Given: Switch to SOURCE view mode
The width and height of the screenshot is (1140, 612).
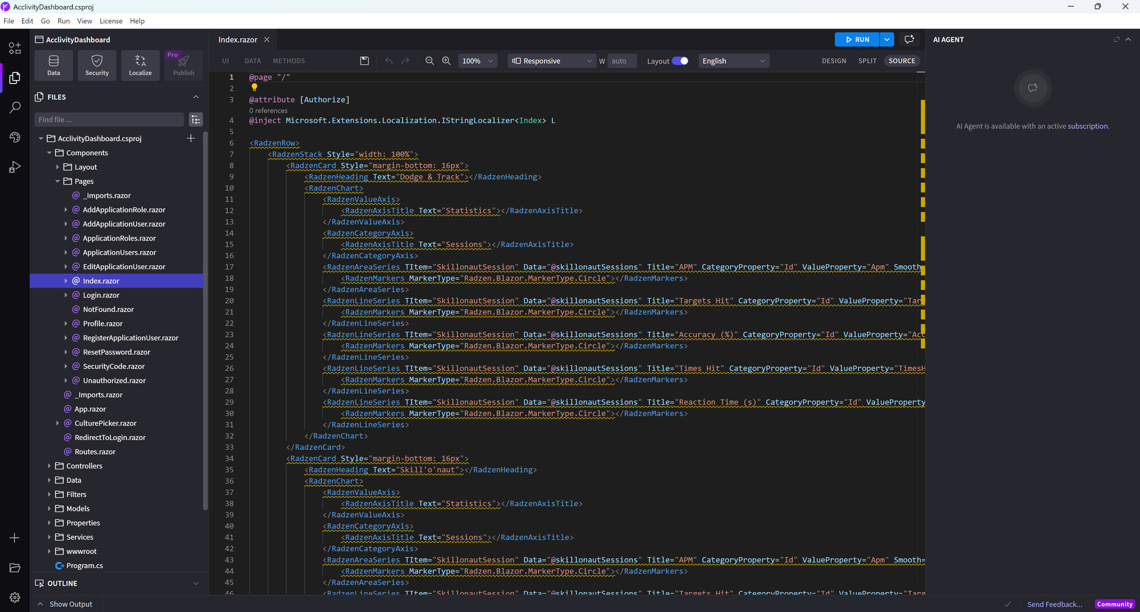Looking at the screenshot, I should click(x=901, y=60).
